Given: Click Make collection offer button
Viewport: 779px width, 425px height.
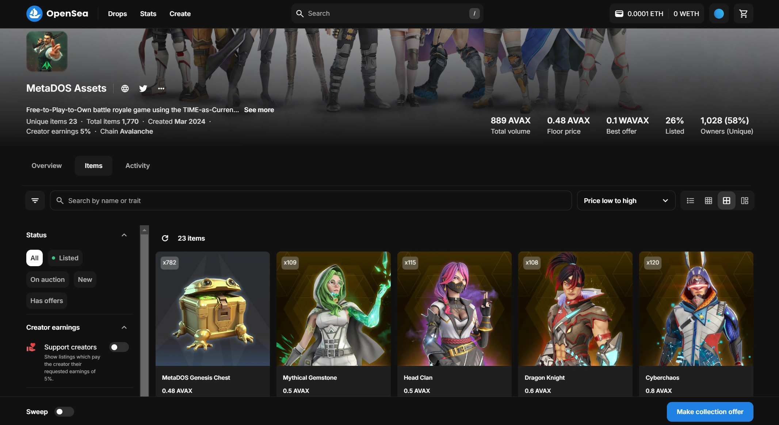Looking at the screenshot, I should tap(710, 411).
